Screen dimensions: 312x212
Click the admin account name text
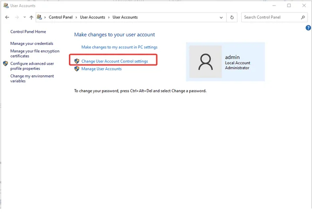[x=232, y=57]
